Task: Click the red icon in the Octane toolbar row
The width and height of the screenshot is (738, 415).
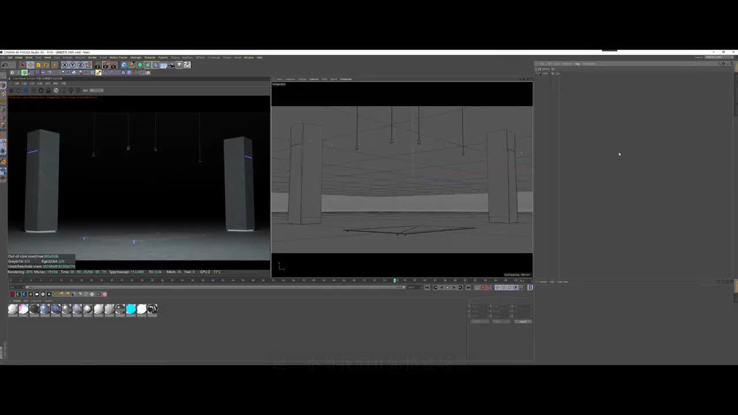Action: click(x=12, y=294)
